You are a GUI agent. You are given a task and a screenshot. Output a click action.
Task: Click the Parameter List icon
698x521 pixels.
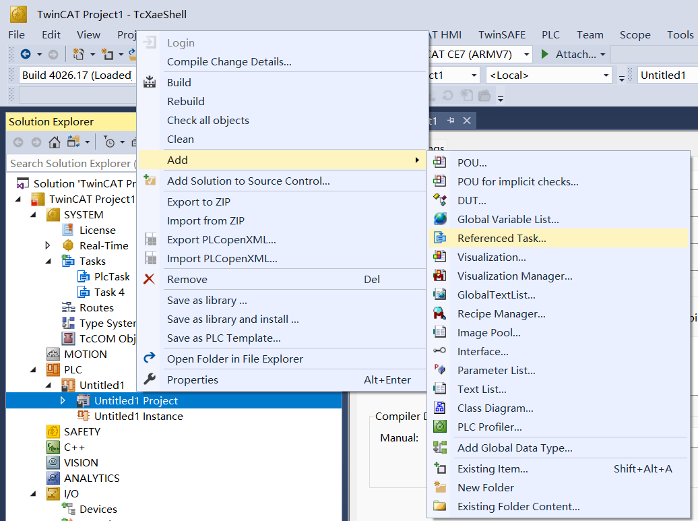[440, 369]
